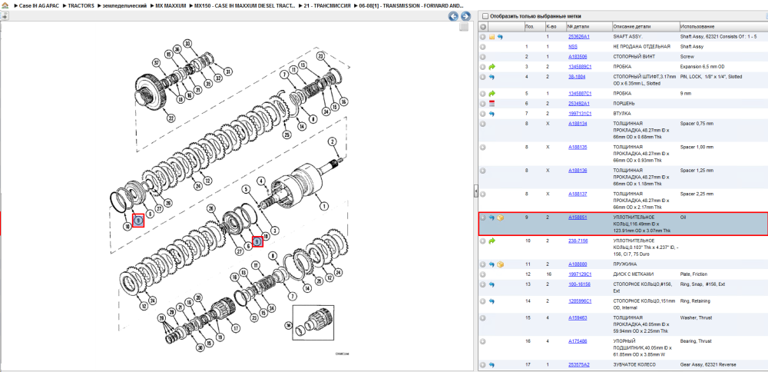Viewport: 768px width, 372px height.
Task: Add СТОПОРНЫЙ ВИНТ row with circle icon
Action: [x=483, y=56]
